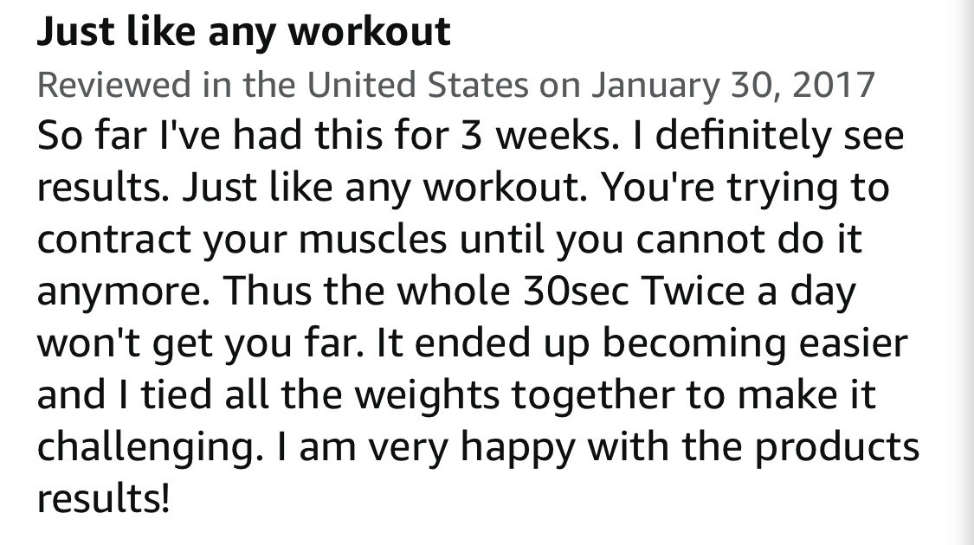Click the phrase 'Thus the whole 30sec'
Viewport: 974px width, 545px height.
pyautogui.click(x=426, y=291)
